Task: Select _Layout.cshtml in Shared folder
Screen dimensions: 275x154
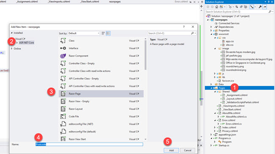Action: 234,99
